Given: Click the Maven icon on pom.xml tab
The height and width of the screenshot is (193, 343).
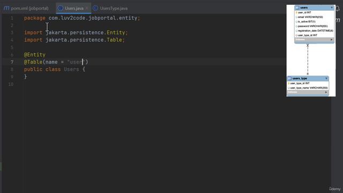Looking at the screenshot, I should [6, 9].
